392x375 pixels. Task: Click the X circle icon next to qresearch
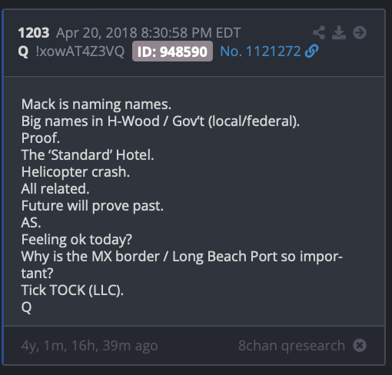[x=360, y=345]
